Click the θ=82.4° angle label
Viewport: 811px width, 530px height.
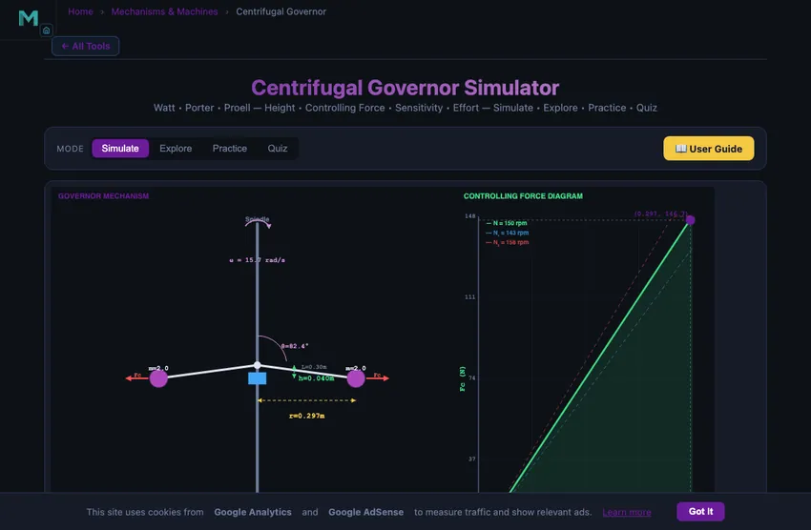pos(294,346)
